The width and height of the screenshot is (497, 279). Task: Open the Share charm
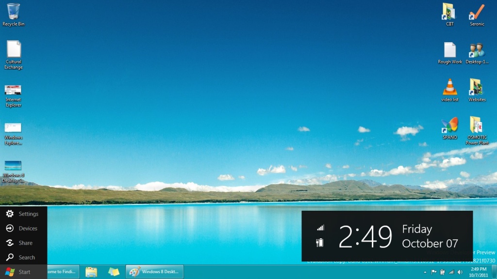22,243
